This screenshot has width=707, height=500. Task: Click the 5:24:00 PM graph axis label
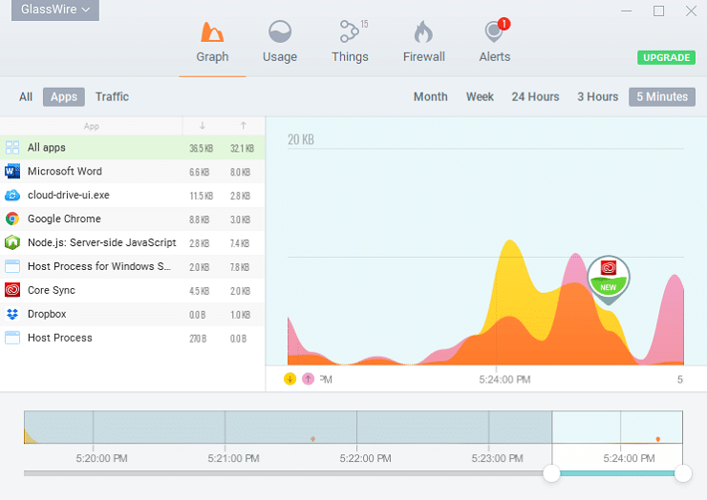(x=504, y=380)
